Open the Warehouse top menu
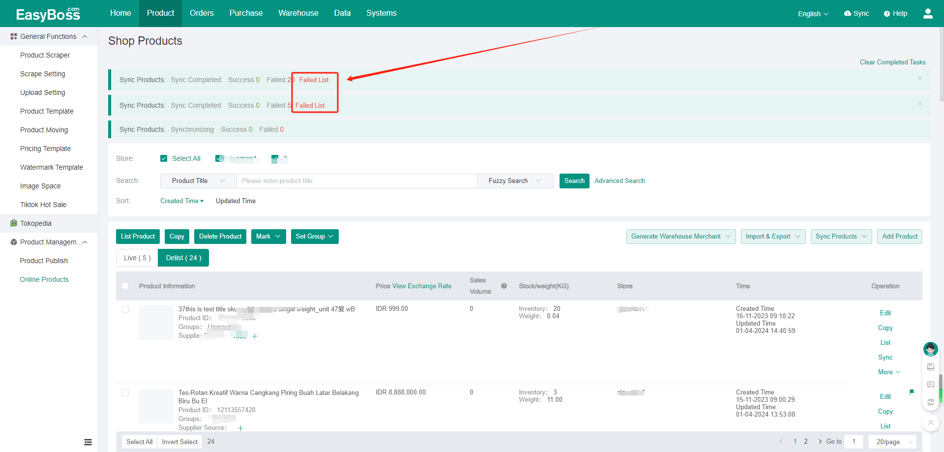 (x=298, y=13)
